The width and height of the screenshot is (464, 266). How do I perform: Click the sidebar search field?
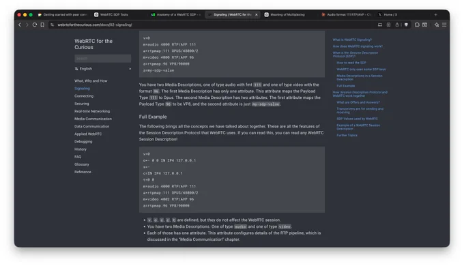point(102,59)
